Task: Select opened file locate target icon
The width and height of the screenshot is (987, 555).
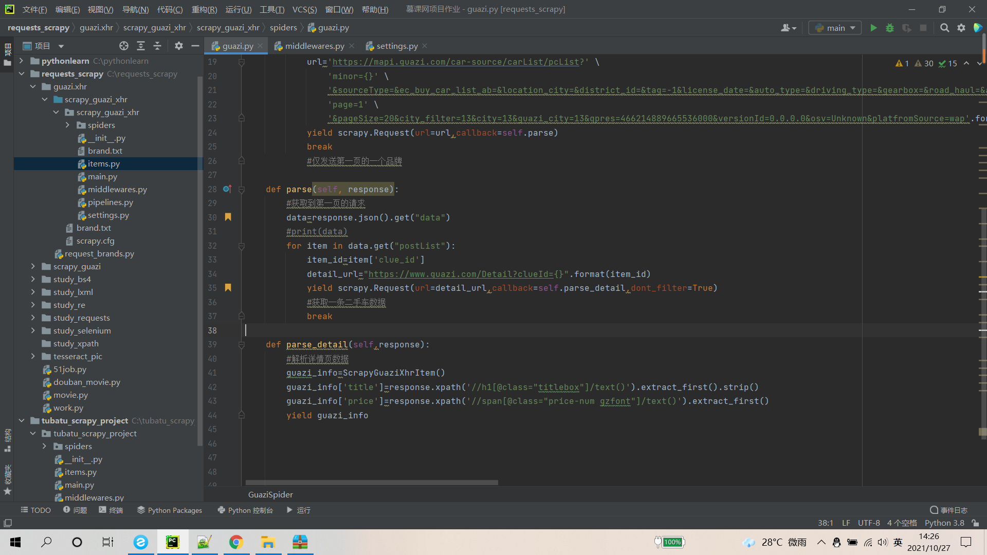Action: [x=124, y=46]
